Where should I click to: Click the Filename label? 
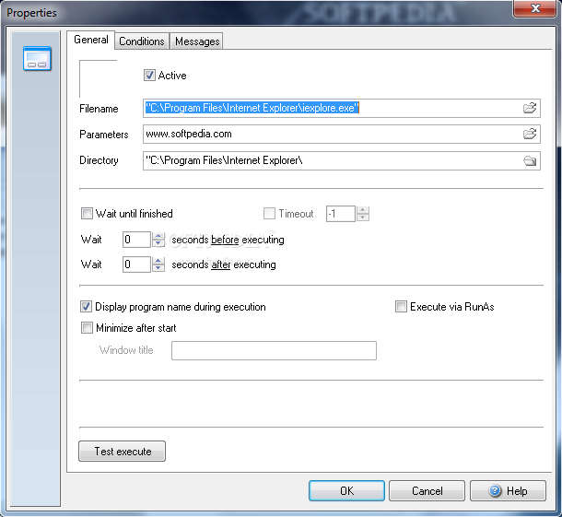pyautogui.click(x=99, y=109)
